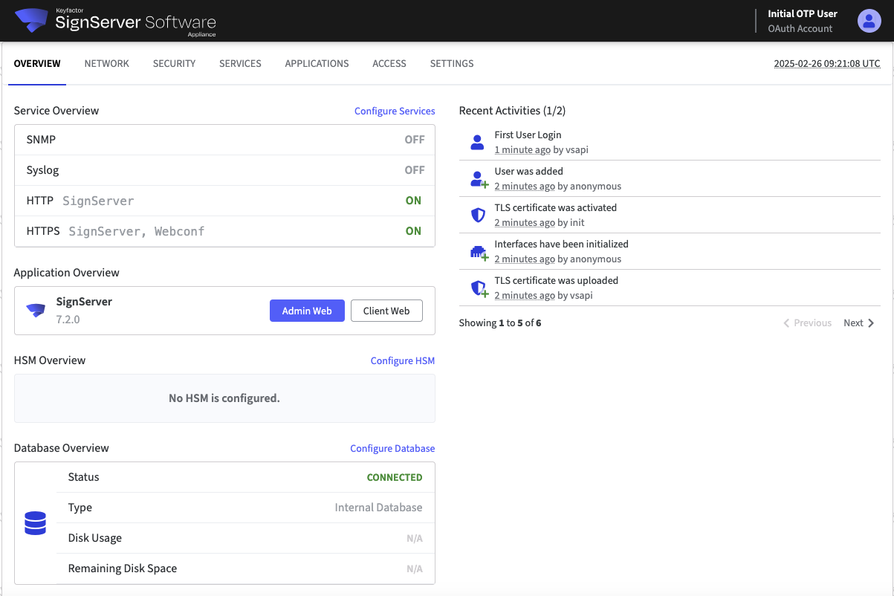Open the Security tab
Viewport: 894px width, 596px height.
(174, 64)
